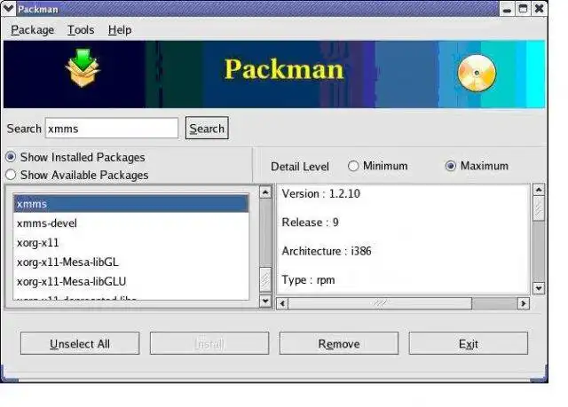The width and height of the screenshot is (568, 407).
Task: Click the package list scrollbar thumb
Action: [x=265, y=279]
